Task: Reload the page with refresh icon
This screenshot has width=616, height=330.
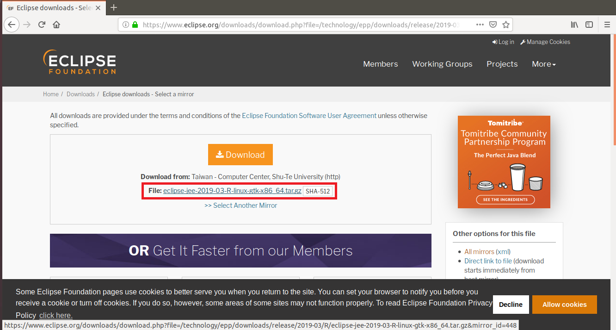Action: [x=42, y=25]
